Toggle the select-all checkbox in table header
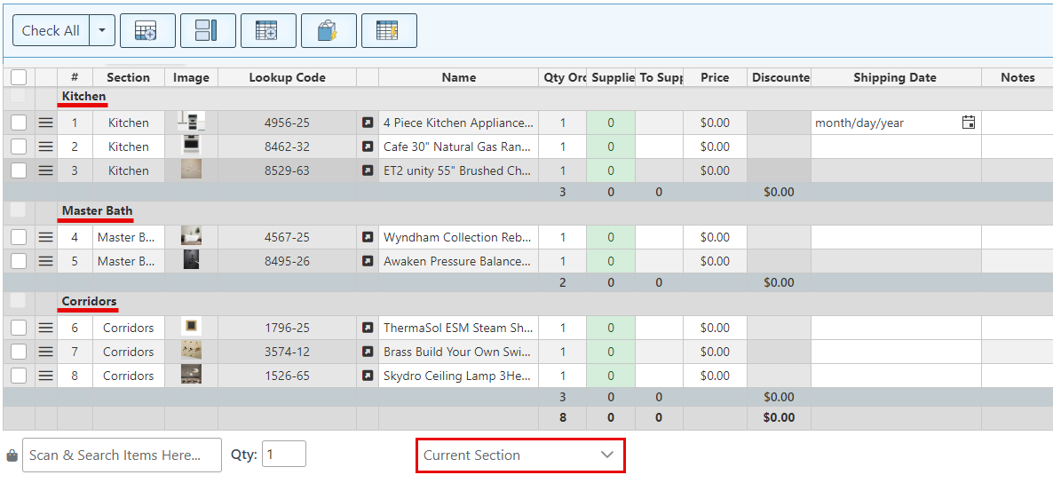The height and width of the screenshot is (483, 1053). click(19, 77)
